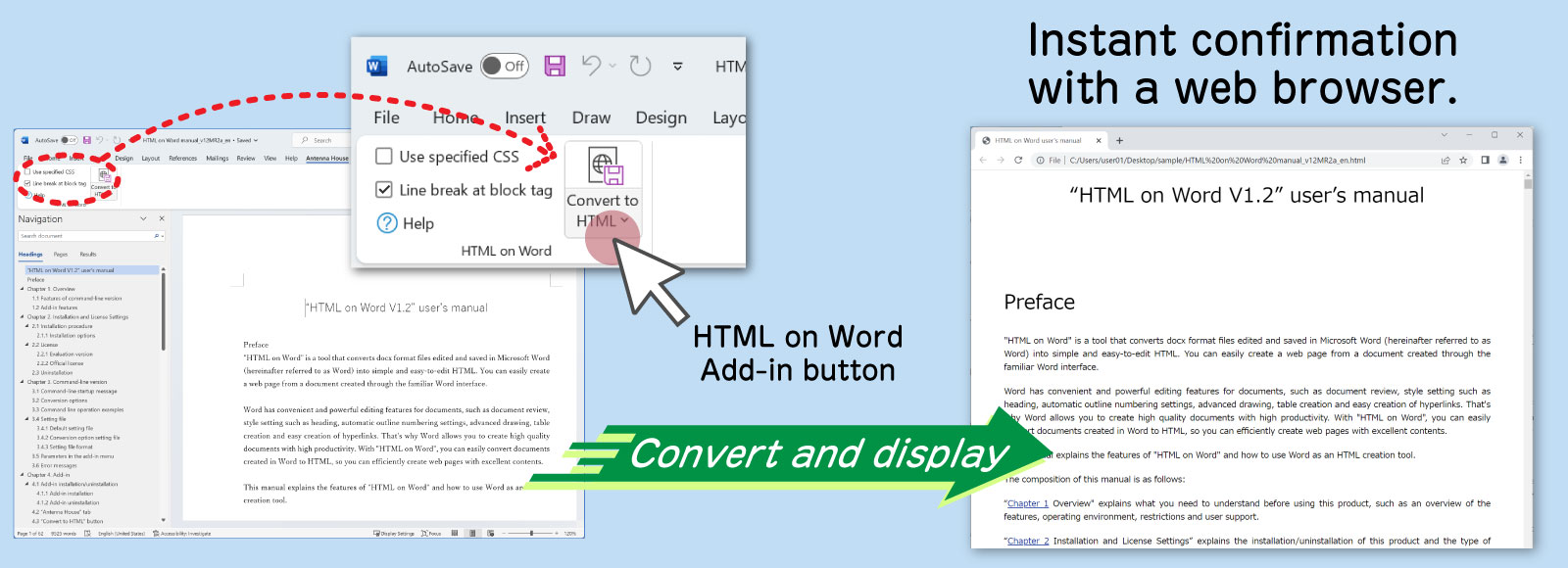Click Redo arrow in enlarged ribbon callout
Screen dimensions: 1568x568
click(x=640, y=66)
